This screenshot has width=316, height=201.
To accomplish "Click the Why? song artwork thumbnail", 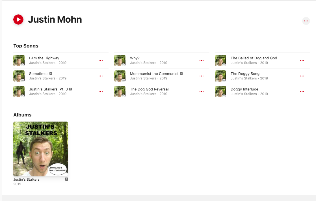I will pos(120,60).
